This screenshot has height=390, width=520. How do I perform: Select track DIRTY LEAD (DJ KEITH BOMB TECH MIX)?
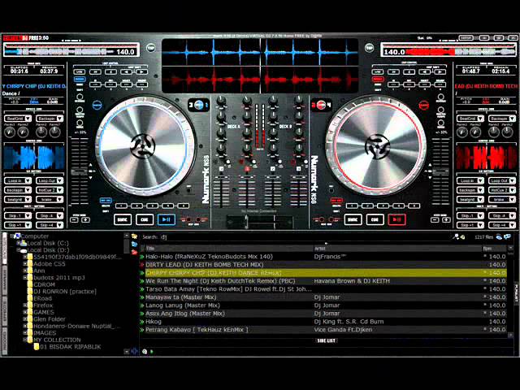[323, 265]
